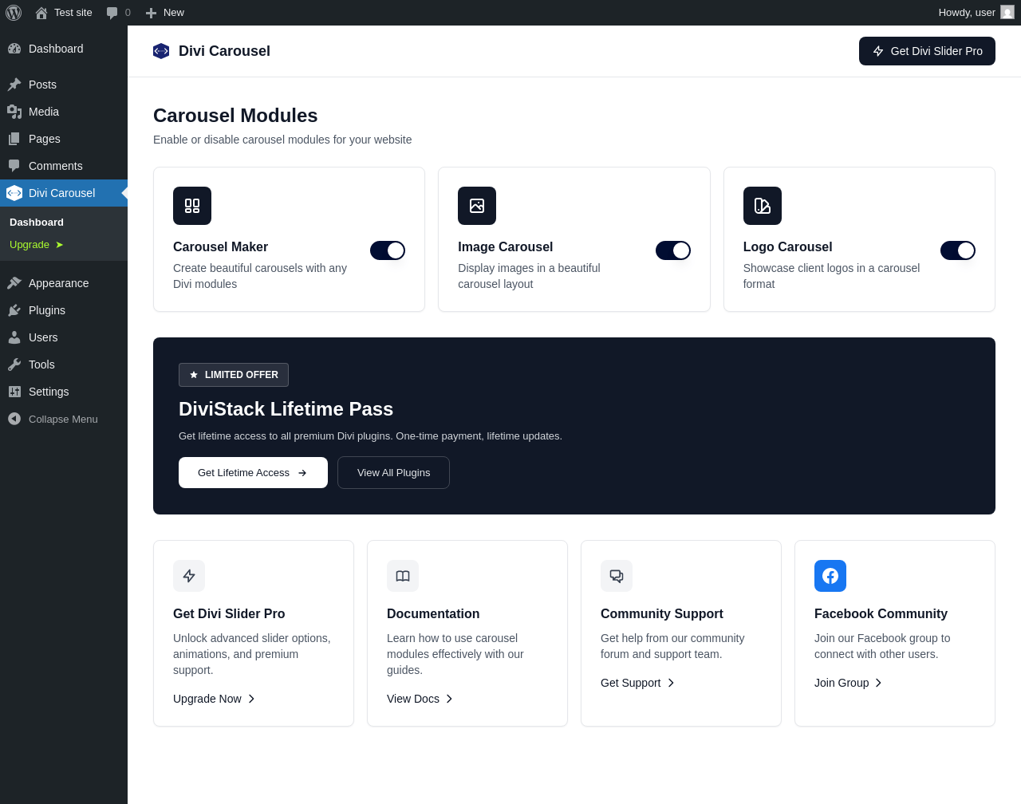The image size is (1021, 804).
Task: Click the Divi Carousel hexagon sidebar icon
Action: 14,193
